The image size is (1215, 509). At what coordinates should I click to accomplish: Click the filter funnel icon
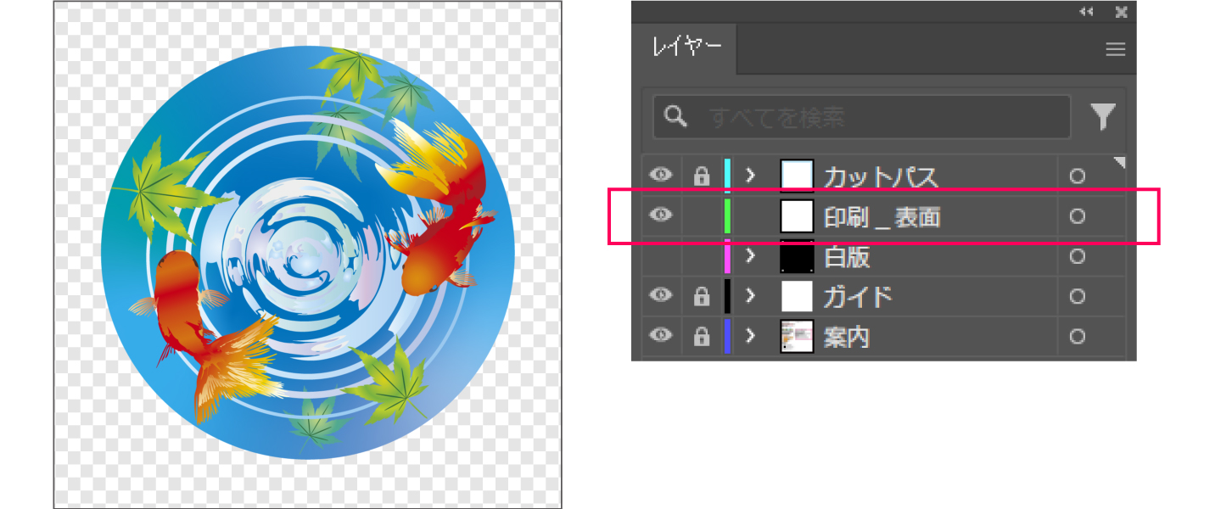point(1102,116)
